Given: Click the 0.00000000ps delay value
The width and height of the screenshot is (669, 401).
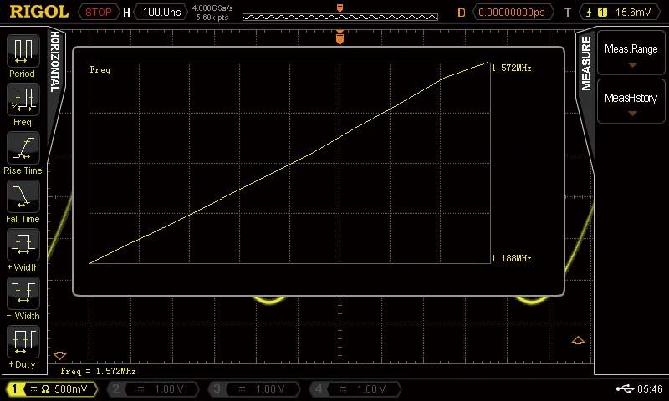Looking at the screenshot, I should pos(512,13).
